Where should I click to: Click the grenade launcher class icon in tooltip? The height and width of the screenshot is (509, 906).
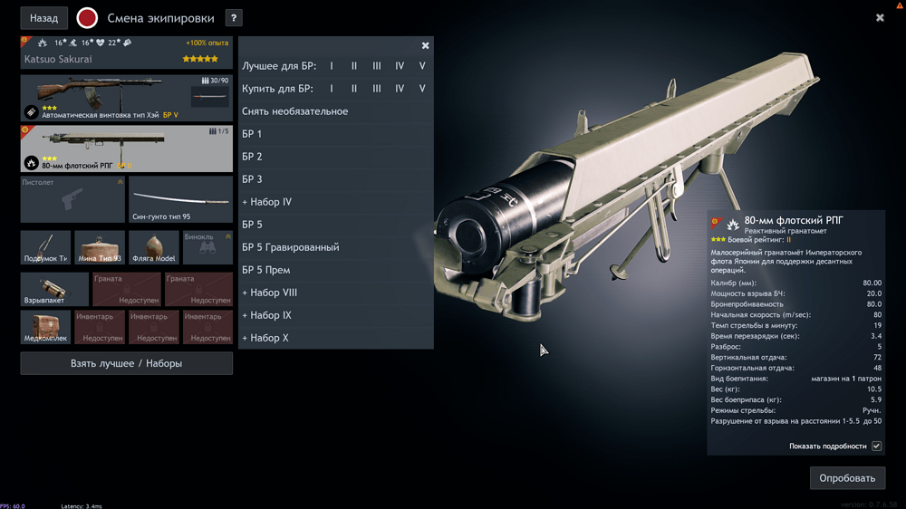tap(733, 225)
